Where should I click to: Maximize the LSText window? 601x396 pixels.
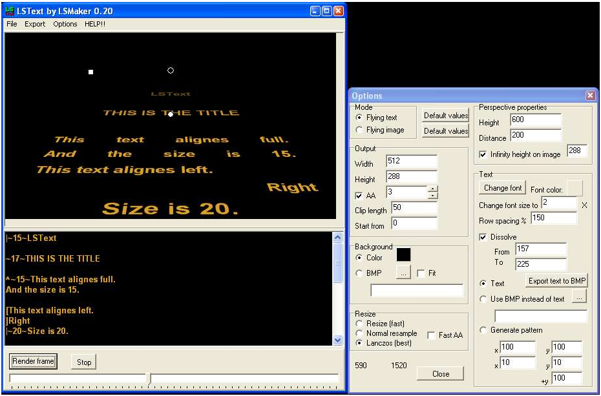[326, 11]
